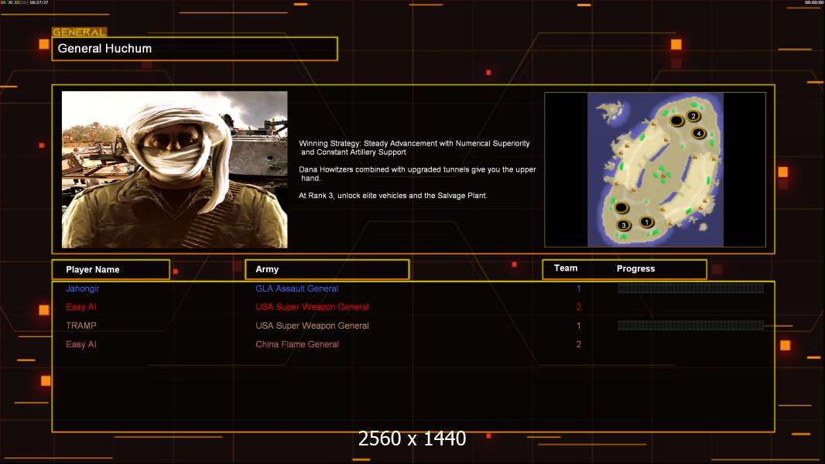
Task: Click red USA Super Weapon General army
Action: 312,307
